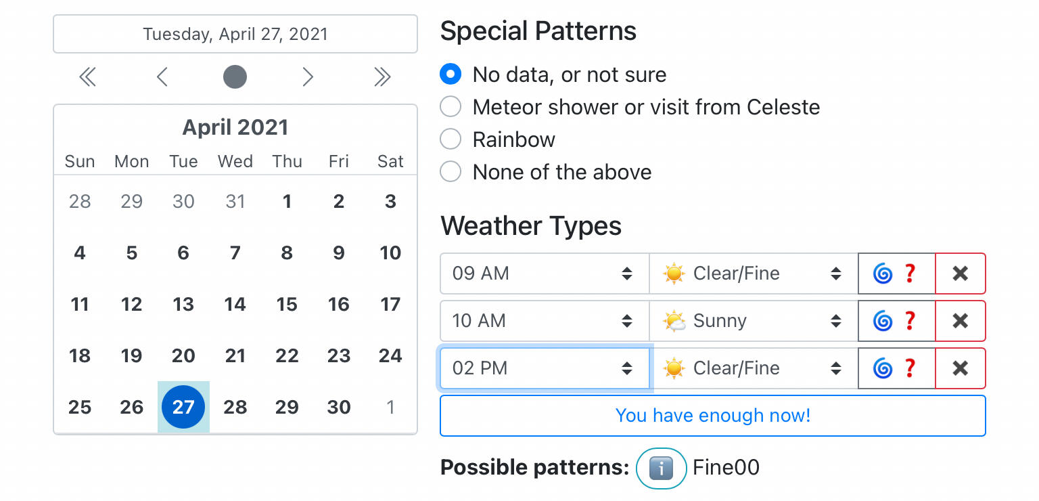Viewport: 1039px width, 501px height.
Task: Jump to next year with double-right chevron
Action: click(x=382, y=77)
